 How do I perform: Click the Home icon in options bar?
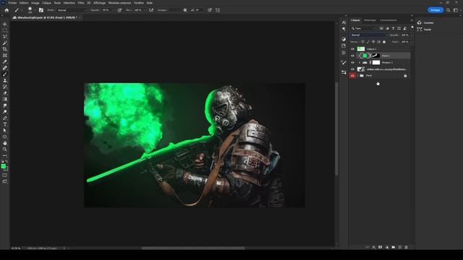(x=7, y=10)
